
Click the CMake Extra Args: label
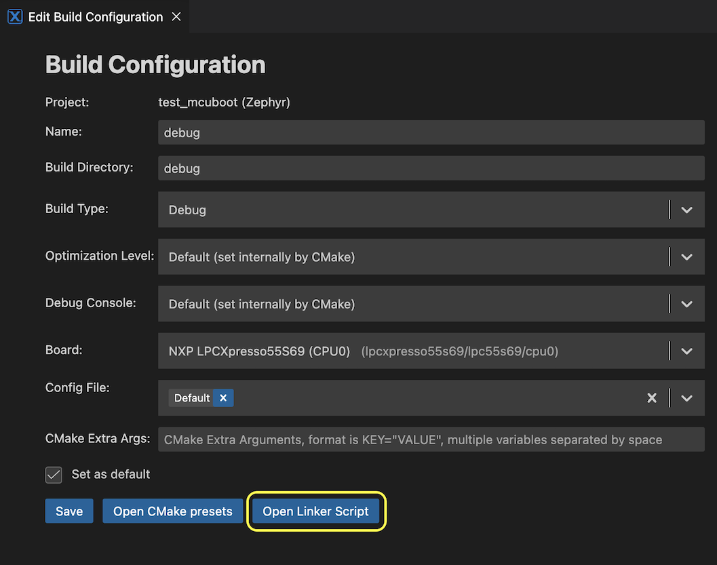(x=98, y=438)
